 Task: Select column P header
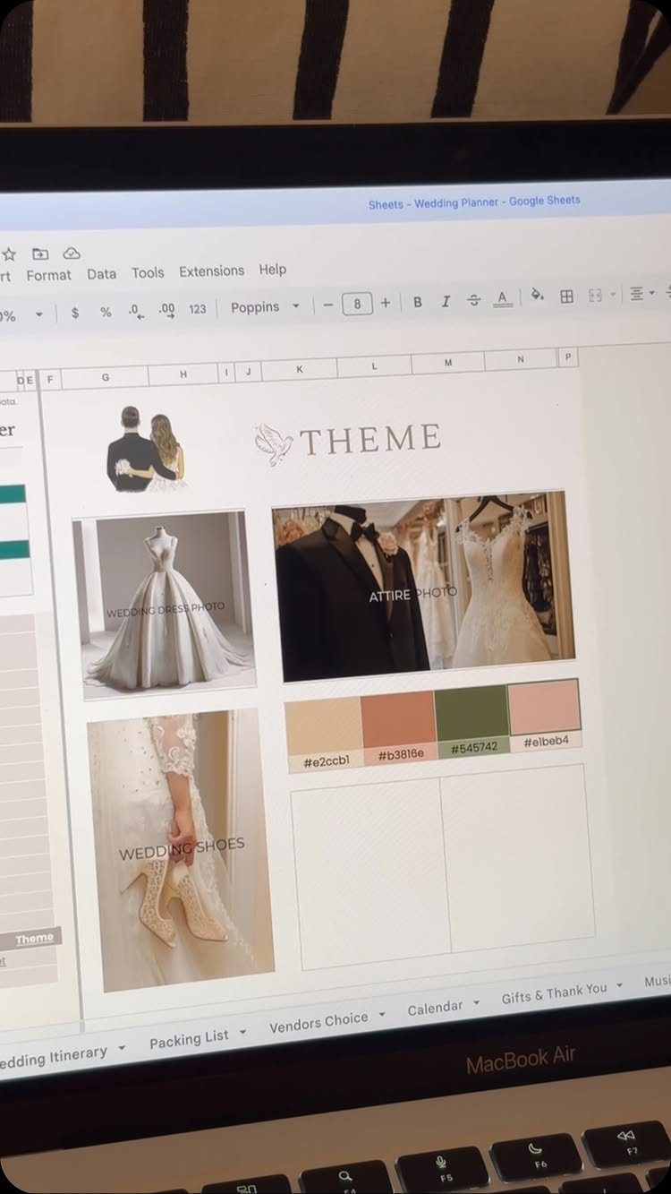pos(569,357)
